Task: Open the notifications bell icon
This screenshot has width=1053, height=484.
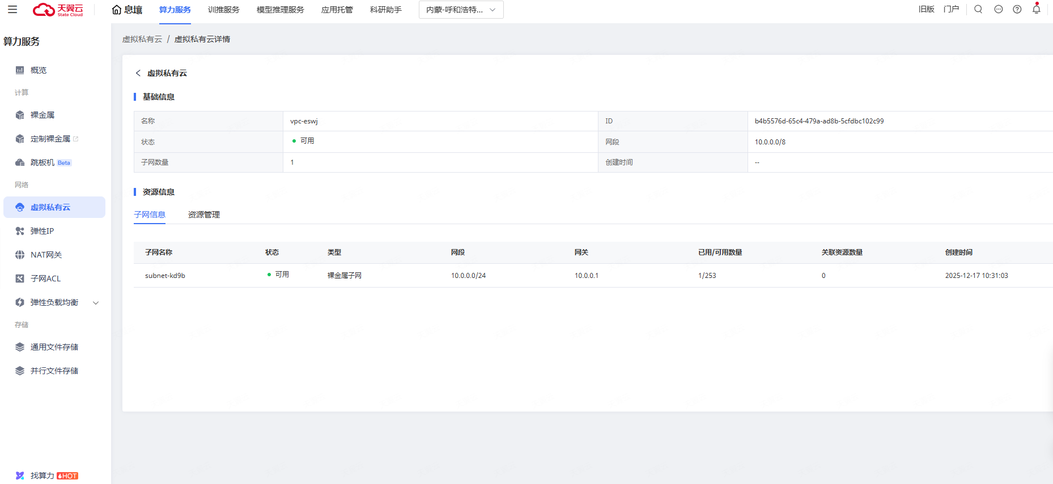Action: tap(1036, 9)
